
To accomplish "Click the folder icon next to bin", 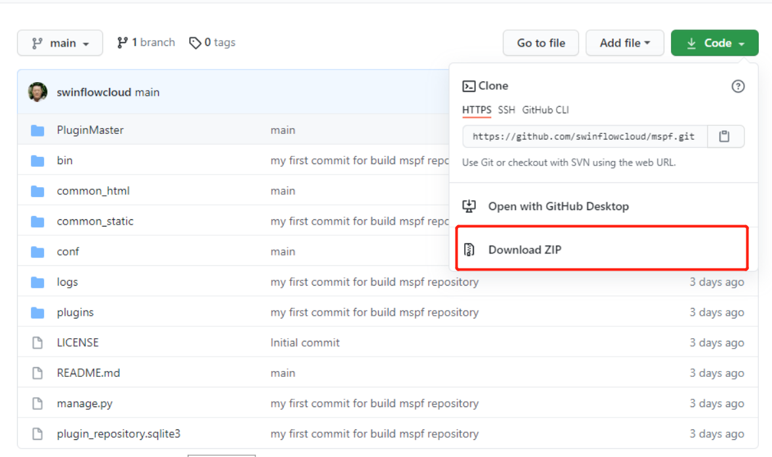I will click(37, 161).
